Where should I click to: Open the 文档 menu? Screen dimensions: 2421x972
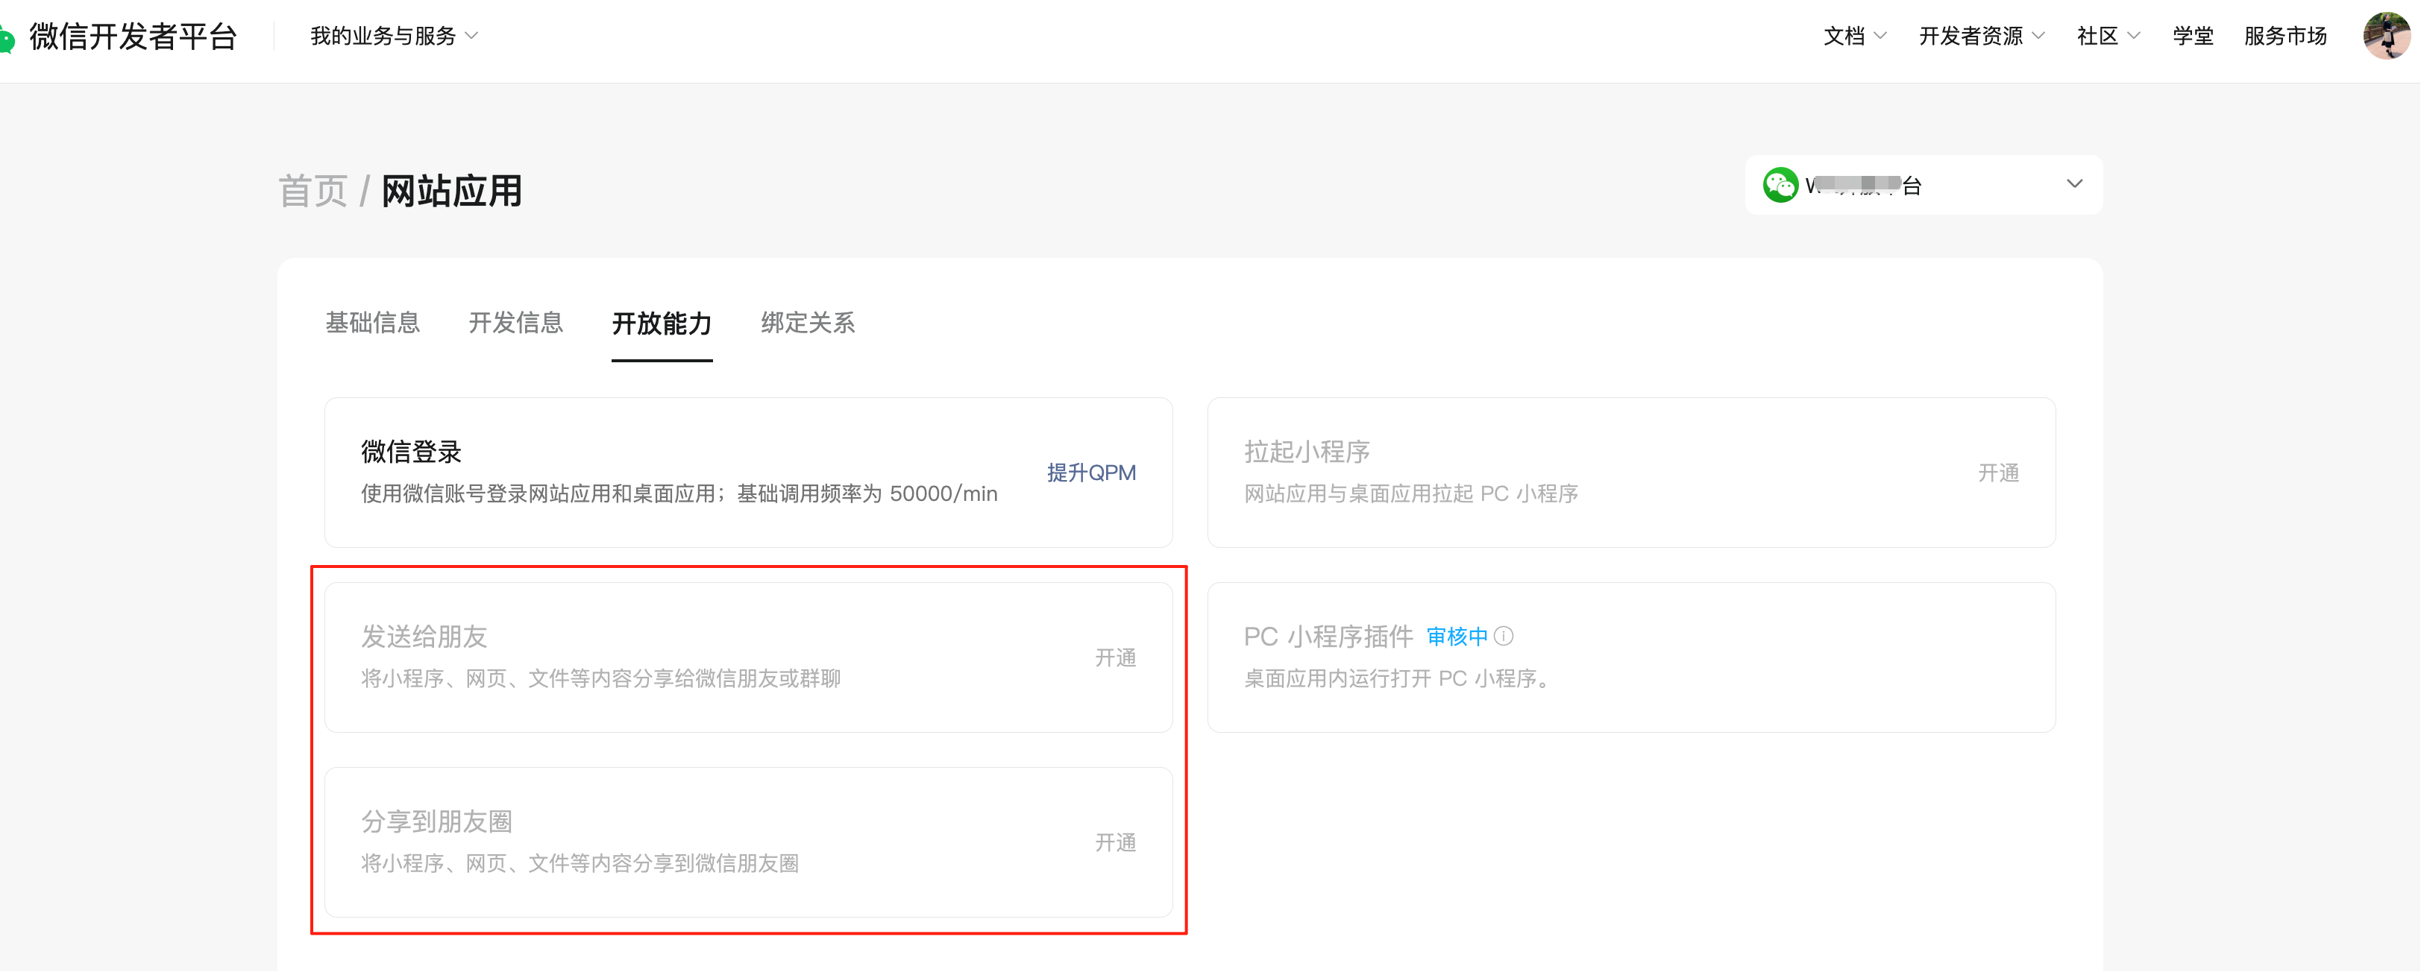pos(1854,36)
